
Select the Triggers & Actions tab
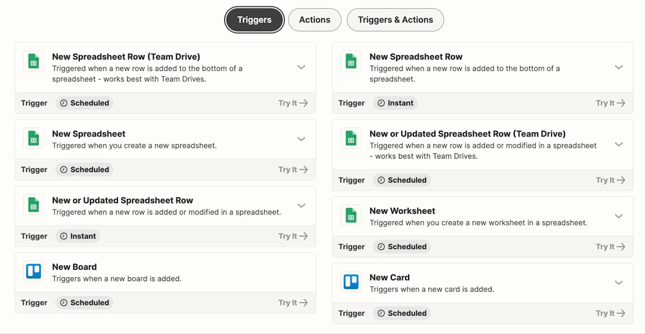tap(395, 20)
